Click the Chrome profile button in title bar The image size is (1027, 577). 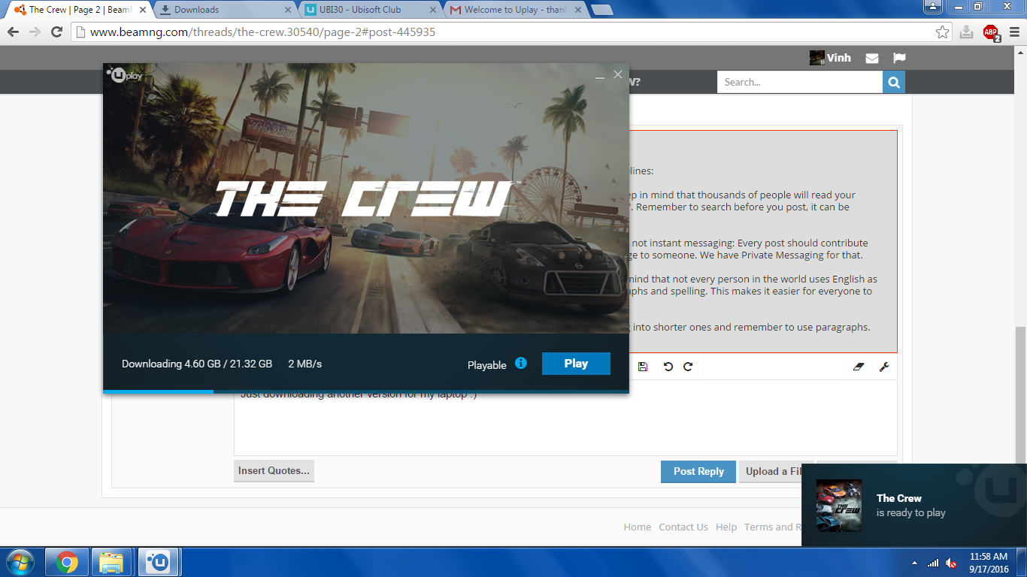coord(932,6)
